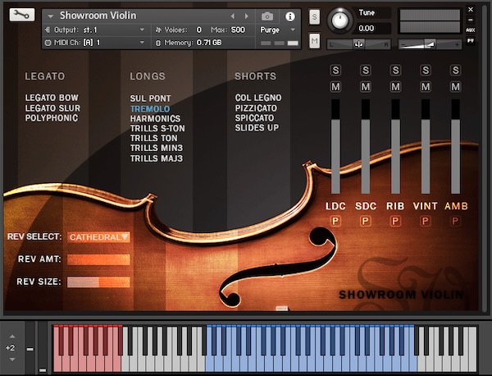Mute the instrument with header M button
The height and width of the screenshot is (376, 492).
(x=314, y=40)
